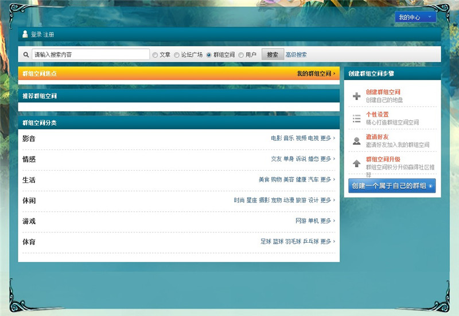The width and height of the screenshot is (459, 316).
Task: Click the up-arrow icon beside 群组空间升级
Action: 356,163
